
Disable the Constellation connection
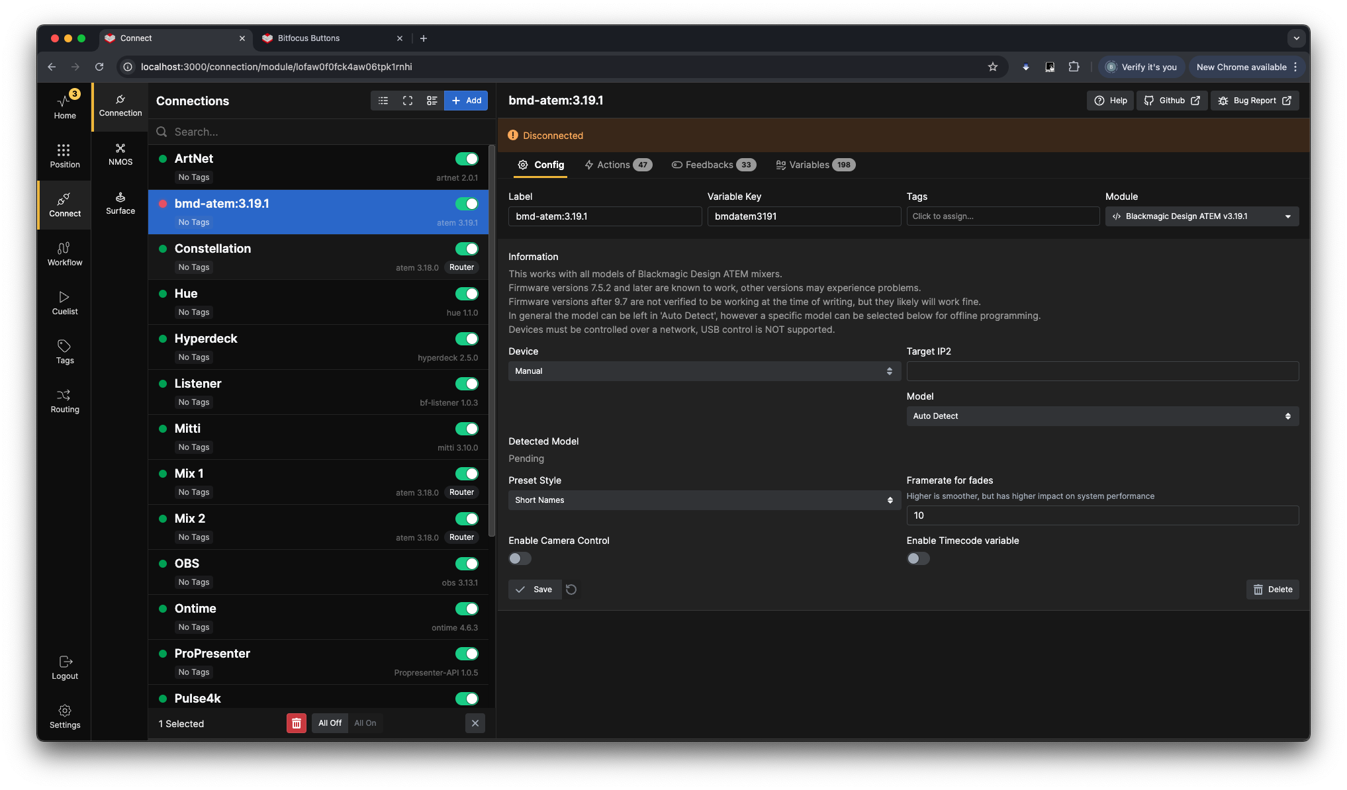pyautogui.click(x=467, y=249)
